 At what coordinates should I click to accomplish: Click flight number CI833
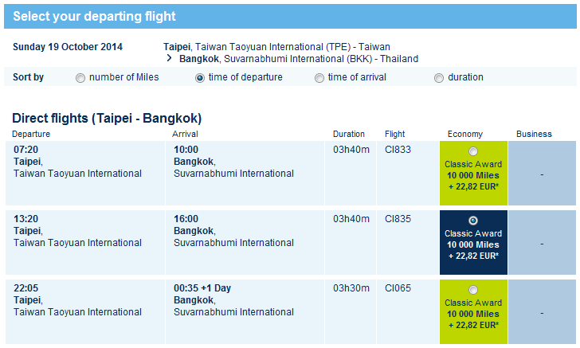(398, 150)
